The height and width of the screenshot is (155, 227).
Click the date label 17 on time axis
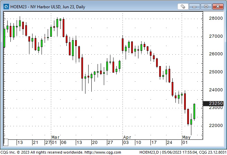click(x=154, y=143)
